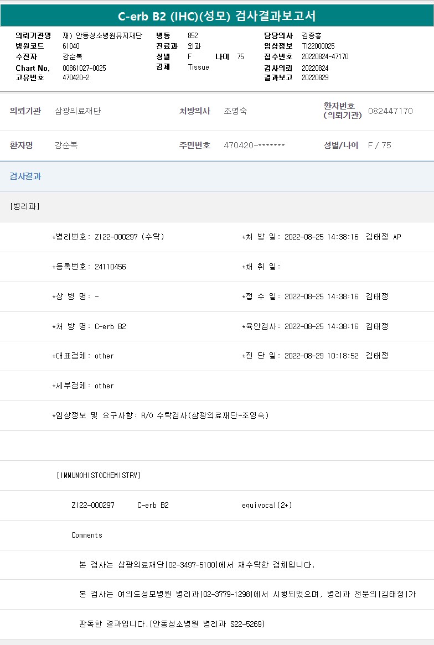Click clinical info value TI22000025

click(318, 46)
